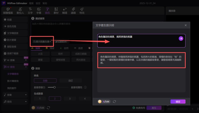Image resolution: width=199 pixels, height=113 pixels.
Task: Click refresh icon beside 30/544 credits
Action: point(48,108)
